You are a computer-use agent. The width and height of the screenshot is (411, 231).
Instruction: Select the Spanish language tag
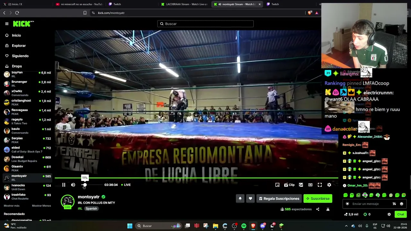[x=91, y=209]
